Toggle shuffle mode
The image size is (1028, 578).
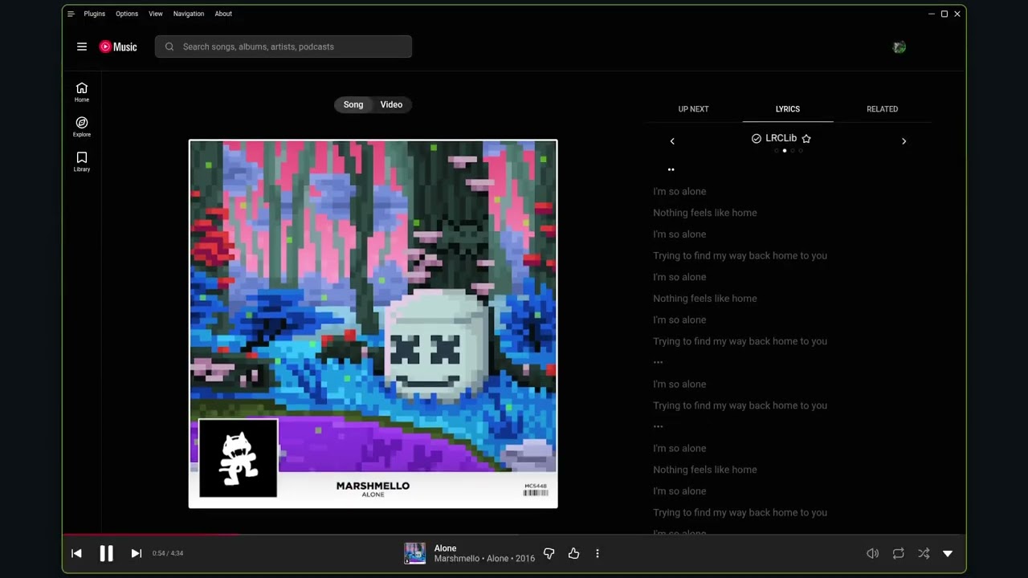(924, 553)
